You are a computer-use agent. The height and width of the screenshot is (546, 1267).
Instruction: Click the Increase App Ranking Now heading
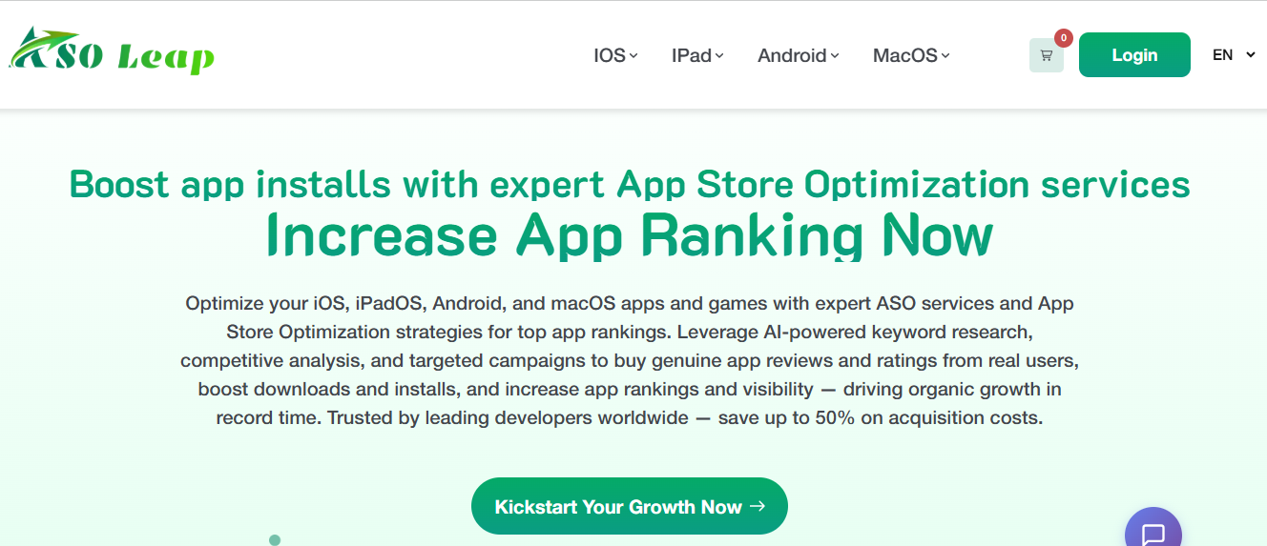(630, 235)
